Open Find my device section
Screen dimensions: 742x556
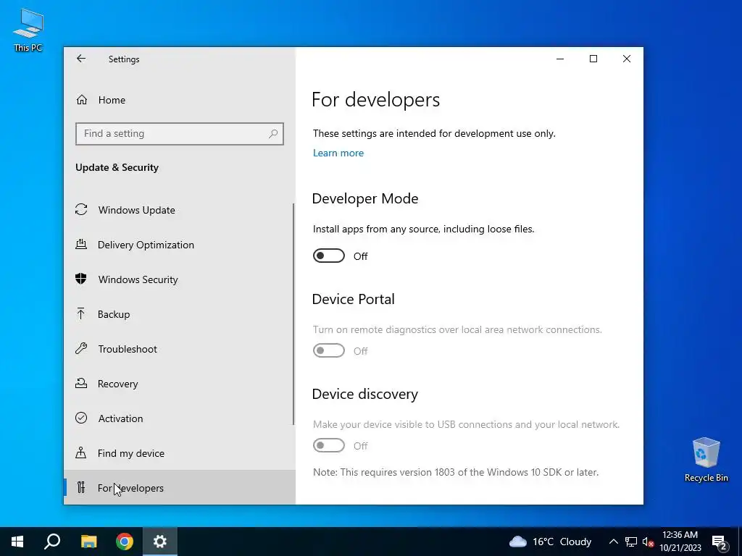[180, 453]
